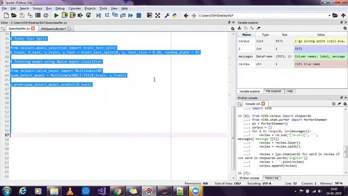
Task: Click the debugger Step Return icon
Action: [x=123, y=15]
